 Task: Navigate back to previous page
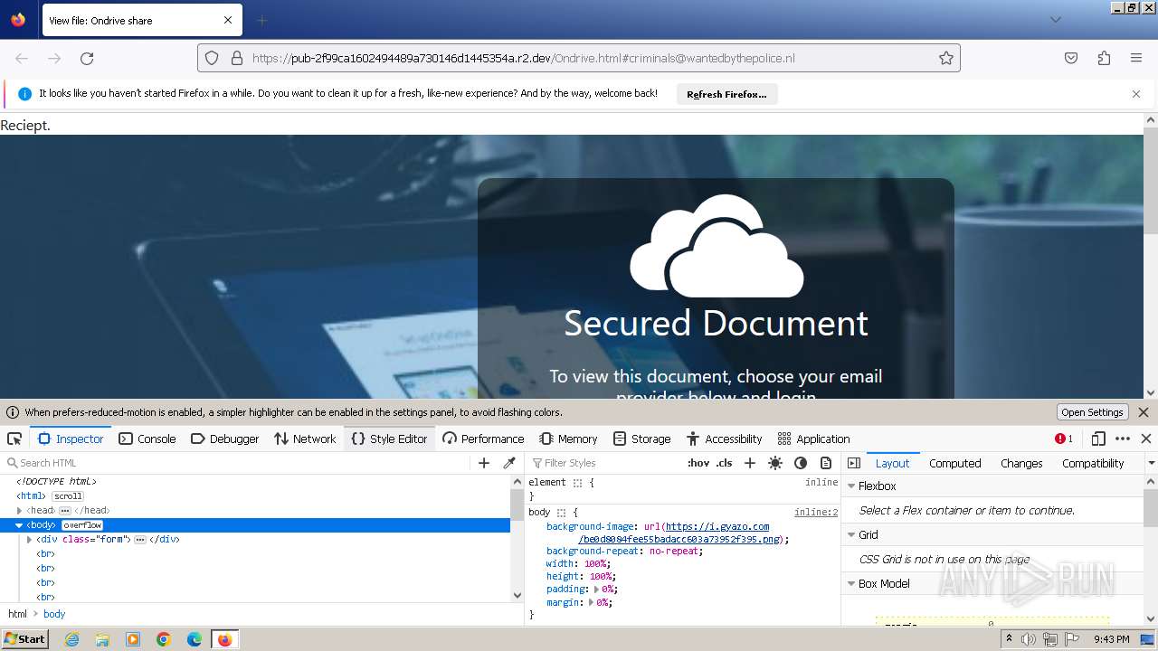[x=22, y=58]
